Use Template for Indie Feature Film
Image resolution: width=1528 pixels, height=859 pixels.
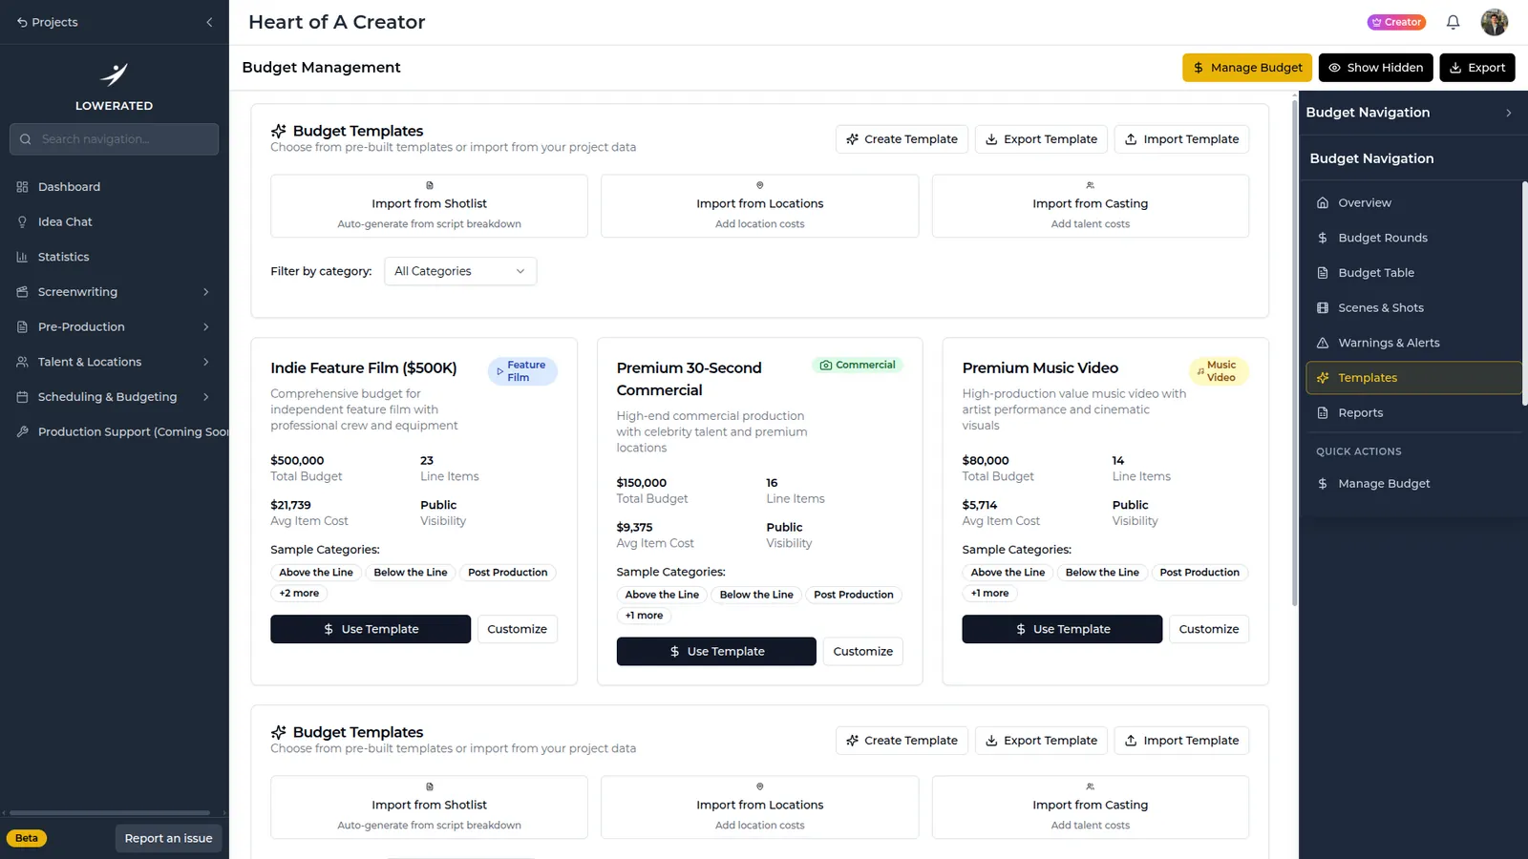pos(371,629)
